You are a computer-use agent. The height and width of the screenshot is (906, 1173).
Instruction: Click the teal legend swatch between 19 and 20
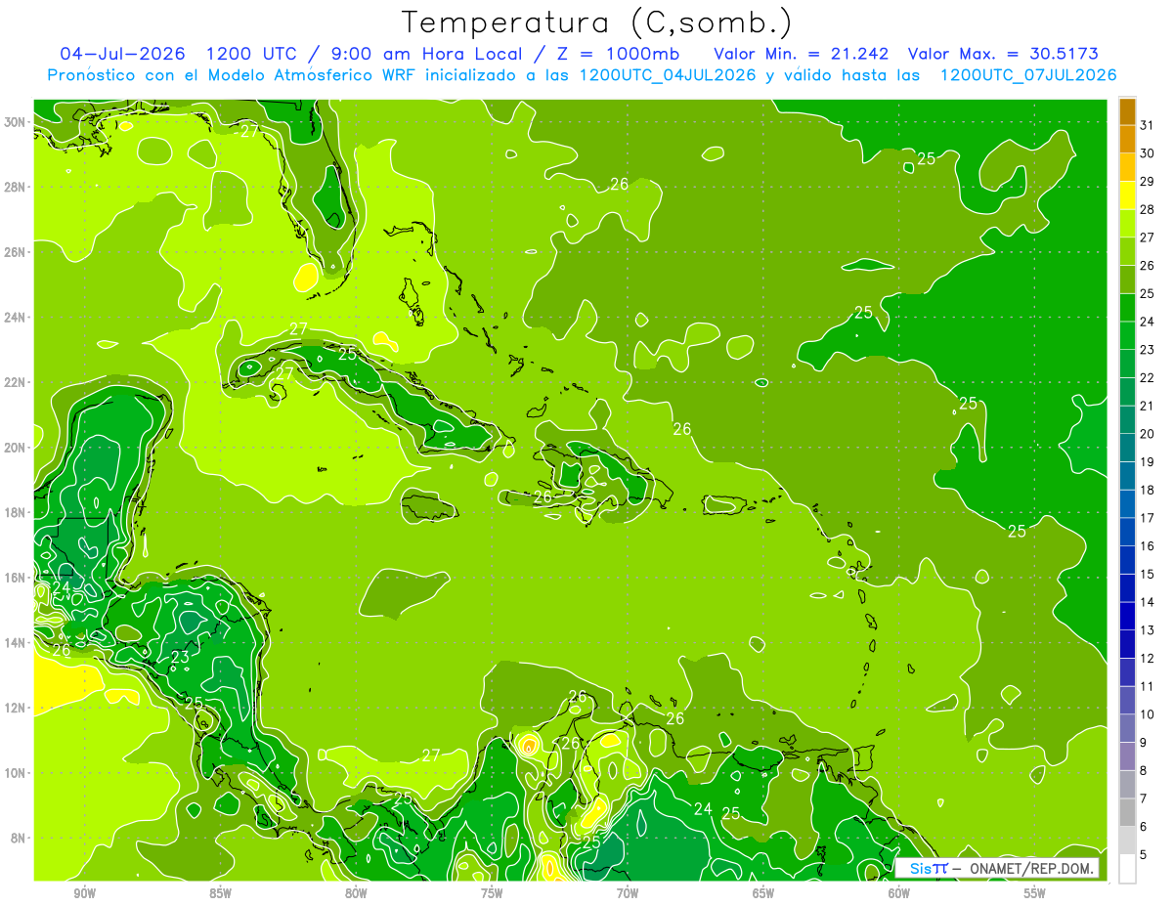(x=1127, y=448)
